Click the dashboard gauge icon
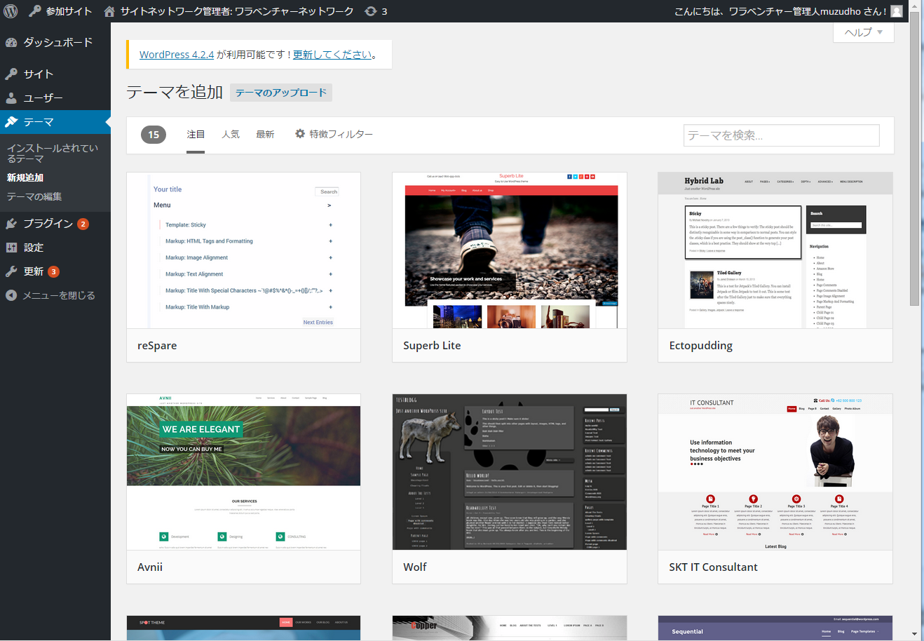The image size is (924, 641). [11, 42]
